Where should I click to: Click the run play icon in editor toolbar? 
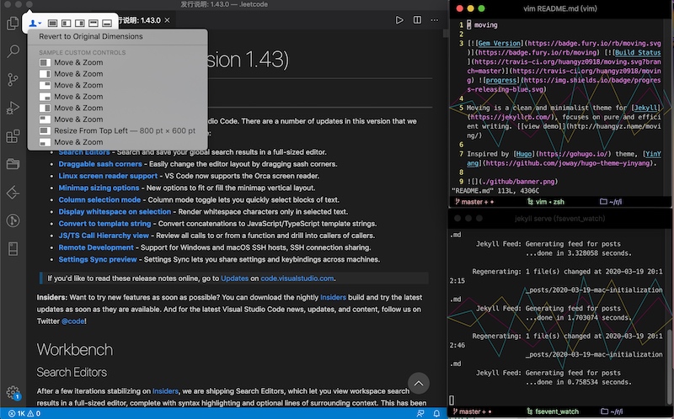(x=399, y=20)
